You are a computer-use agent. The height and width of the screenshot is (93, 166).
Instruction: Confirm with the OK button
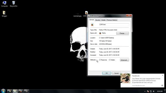coord(107,73)
